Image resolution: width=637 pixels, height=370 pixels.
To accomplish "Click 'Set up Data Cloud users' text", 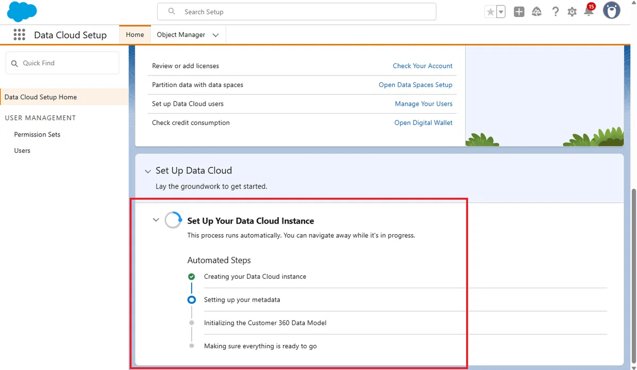I will [x=187, y=104].
